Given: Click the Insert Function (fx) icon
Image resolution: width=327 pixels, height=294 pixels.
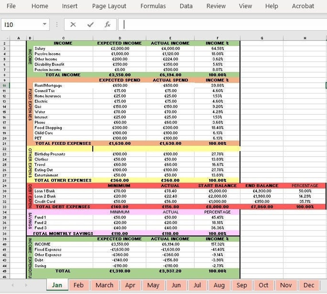Looking at the screenshot, I should pos(108,24).
